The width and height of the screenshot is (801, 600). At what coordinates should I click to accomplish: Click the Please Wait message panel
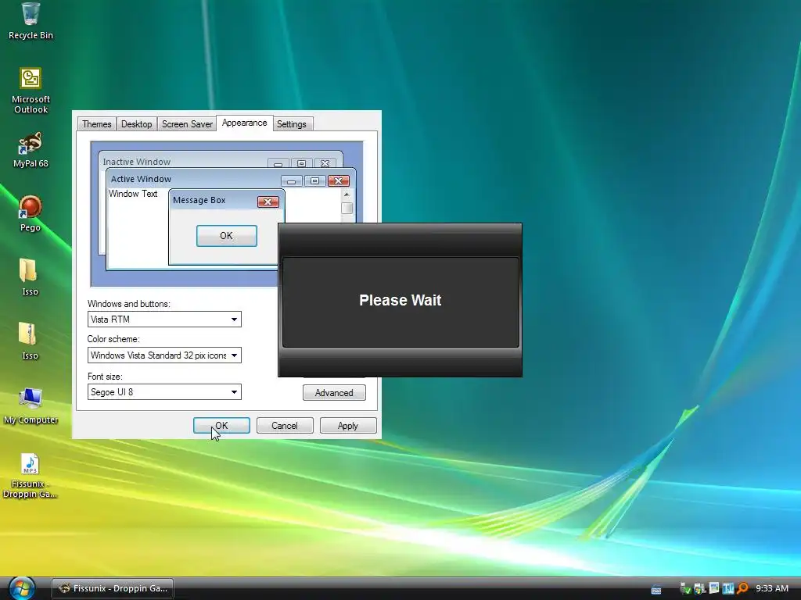coord(400,302)
